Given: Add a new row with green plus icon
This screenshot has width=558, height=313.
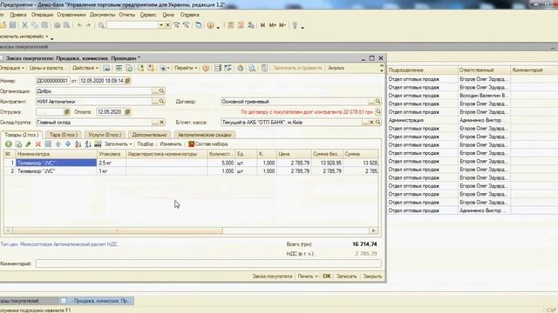Looking at the screenshot, I should (x=9, y=144).
